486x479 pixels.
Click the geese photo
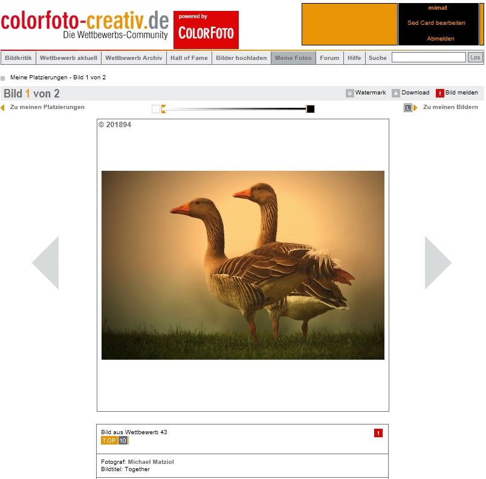242,265
